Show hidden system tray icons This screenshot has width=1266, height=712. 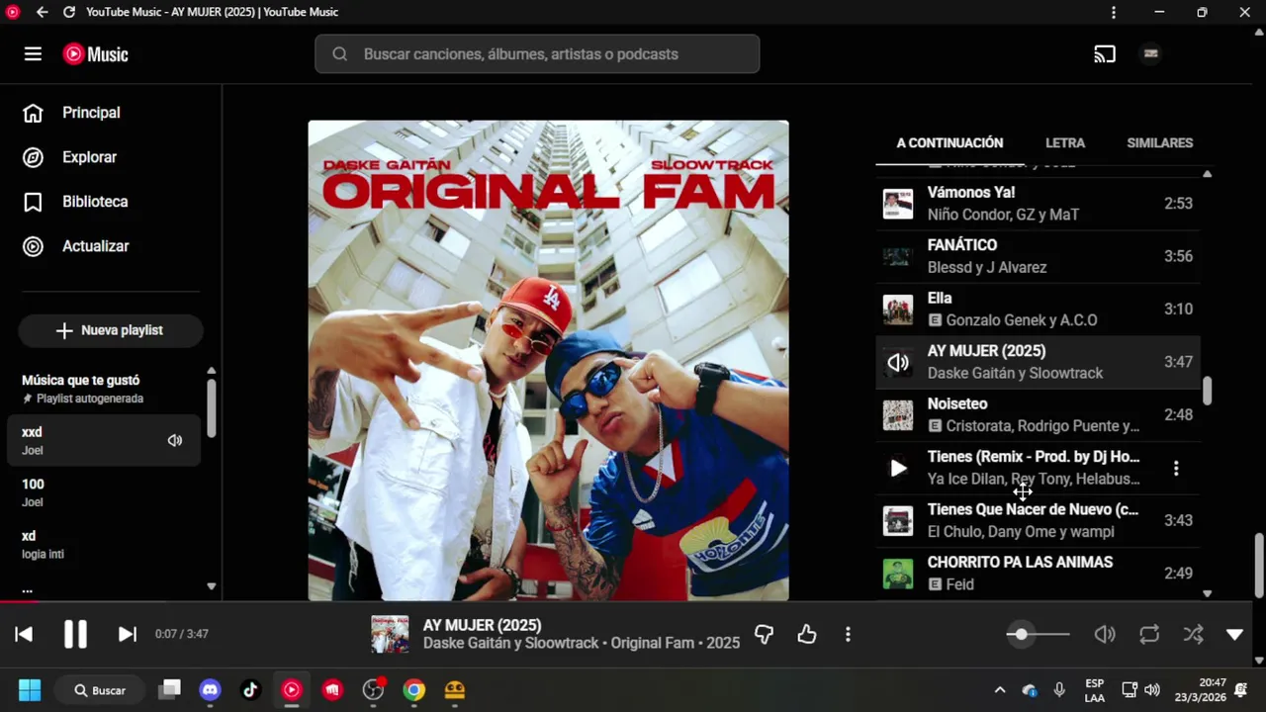pos(999,690)
